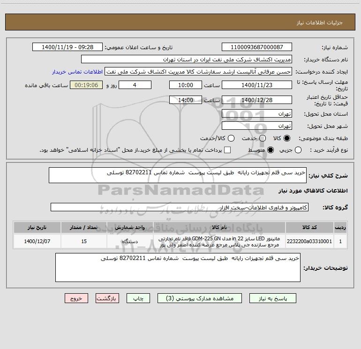The width and height of the screenshot is (361, 349).
Task: Click the ردیف column header
Action: pyautogui.click(x=340, y=227)
